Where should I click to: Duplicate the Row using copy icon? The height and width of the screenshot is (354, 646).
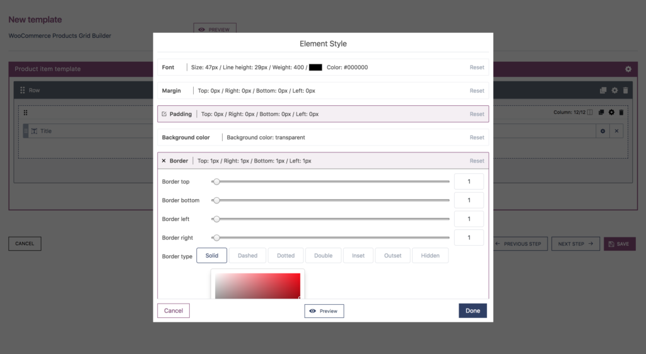pos(603,91)
